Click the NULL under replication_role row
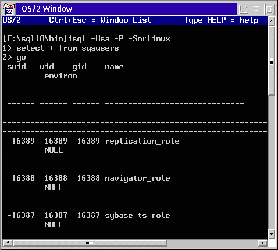 [54, 150]
